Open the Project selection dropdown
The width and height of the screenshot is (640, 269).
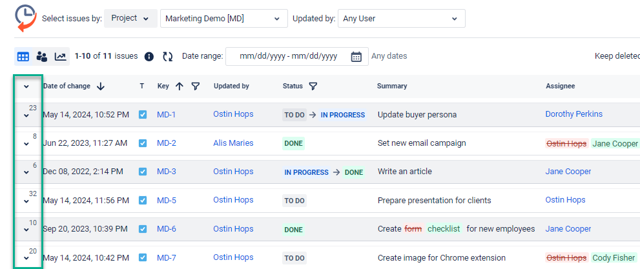[x=130, y=18]
